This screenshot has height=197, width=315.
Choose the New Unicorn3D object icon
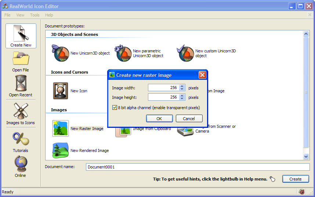click(61, 53)
